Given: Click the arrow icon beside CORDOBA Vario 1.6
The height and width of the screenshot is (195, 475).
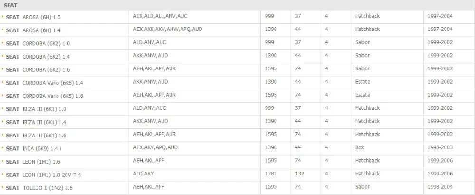Looking at the screenshot, I should (3, 95).
